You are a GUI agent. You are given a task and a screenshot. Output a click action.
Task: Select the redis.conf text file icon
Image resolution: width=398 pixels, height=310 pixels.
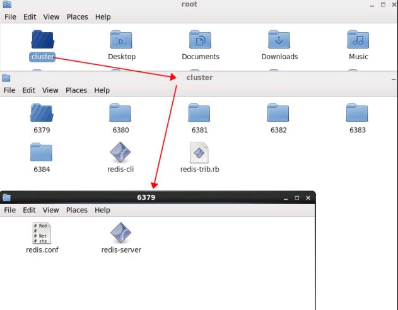(x=42, y=233)
